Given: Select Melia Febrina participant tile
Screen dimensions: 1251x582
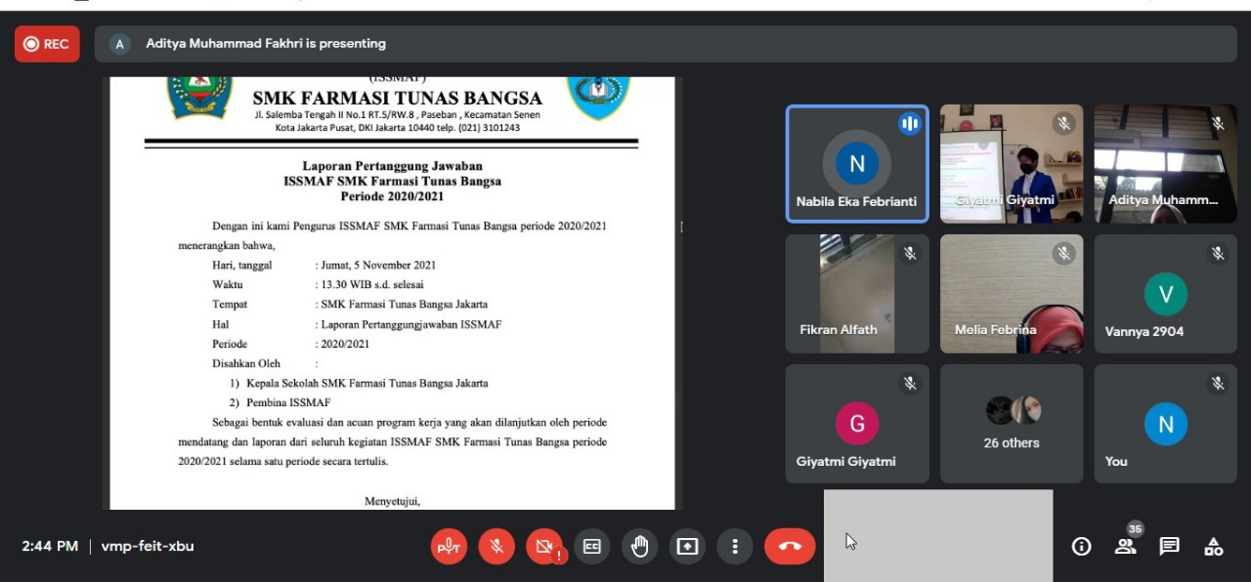Looking at the screenshot, I should point(1012,294).
